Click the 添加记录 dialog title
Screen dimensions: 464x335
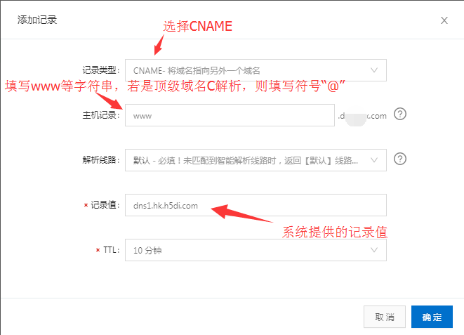[37, 20]
